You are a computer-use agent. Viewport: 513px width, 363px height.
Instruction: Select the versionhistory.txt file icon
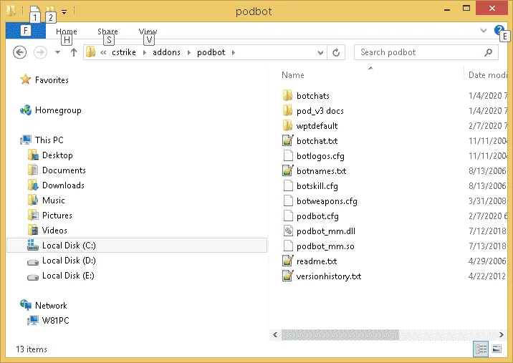[287, 276]
